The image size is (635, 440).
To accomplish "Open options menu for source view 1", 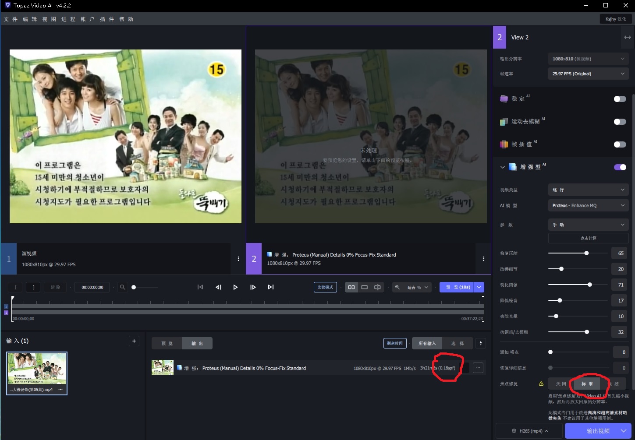I will click(x=238, y=259).
